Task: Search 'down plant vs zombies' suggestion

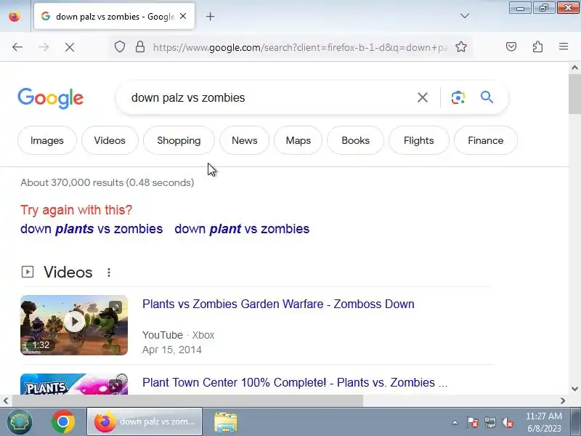Action: [x=242, y=229]
